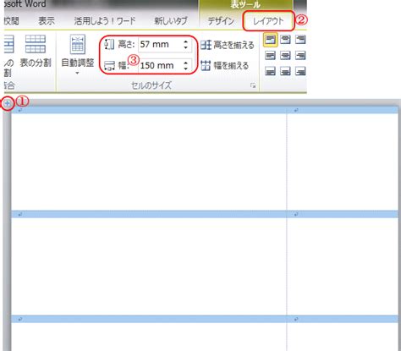The height and width of the screenshot is (351, 401).
Task: Choose the Align Center Left icon
Action: [x=270, y=56]
